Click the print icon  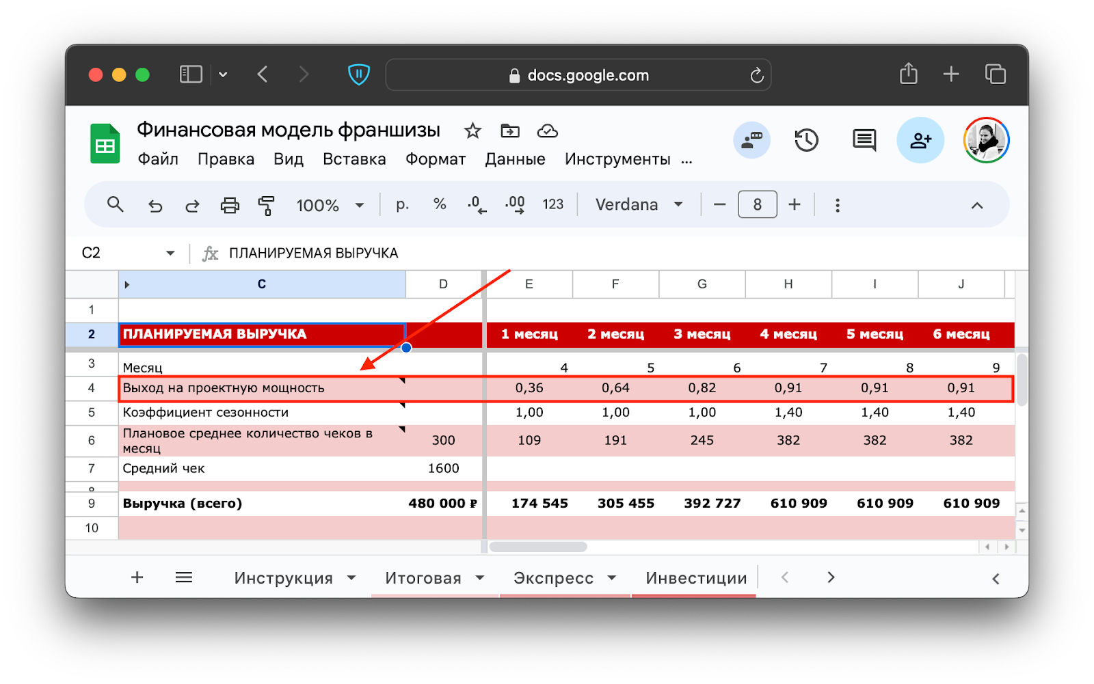230,205
